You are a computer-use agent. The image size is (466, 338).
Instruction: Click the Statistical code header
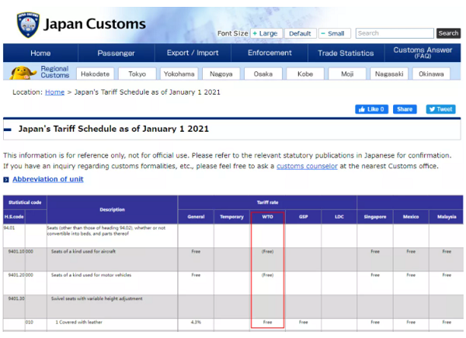[x=25, y=202]
